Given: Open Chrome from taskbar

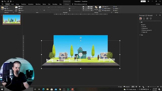Looking at the screenshot, I should [60, 89].
